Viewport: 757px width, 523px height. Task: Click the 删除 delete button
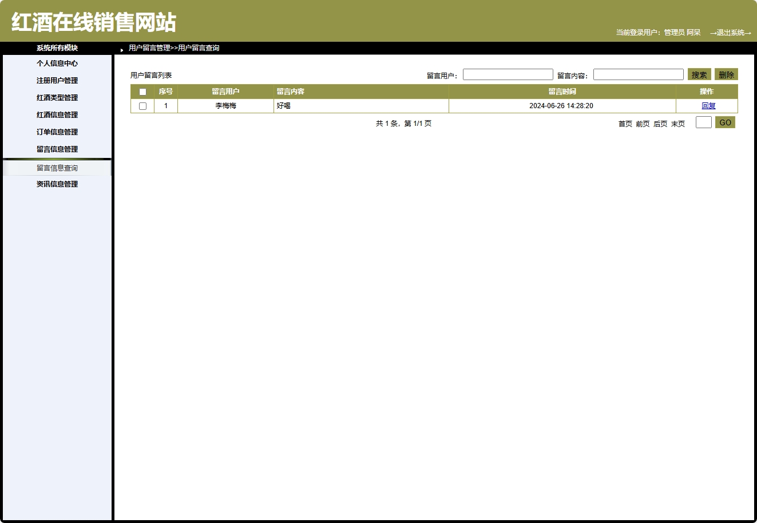coord(726,74)
